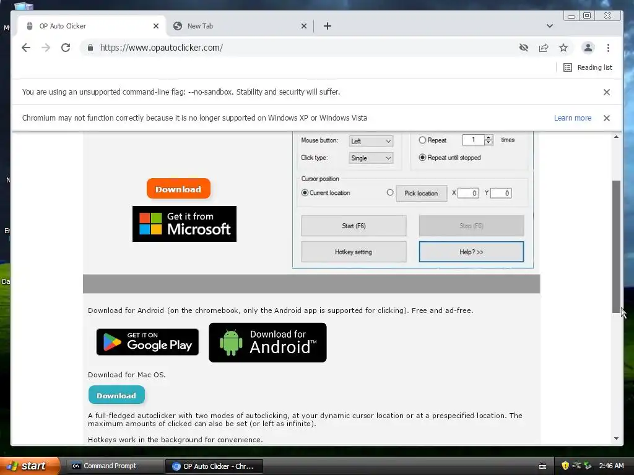The width and height of the screenshot is (634, 475).
Task: Follow the Learn more link
Action: pyautogui.click(x=573, y=118)
